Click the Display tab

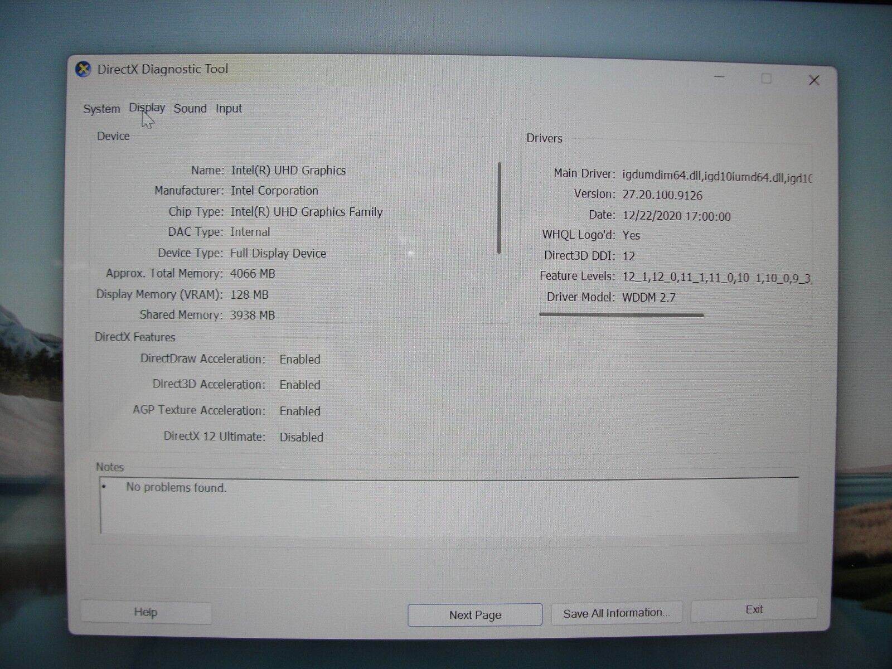click(x=146, y=108)
